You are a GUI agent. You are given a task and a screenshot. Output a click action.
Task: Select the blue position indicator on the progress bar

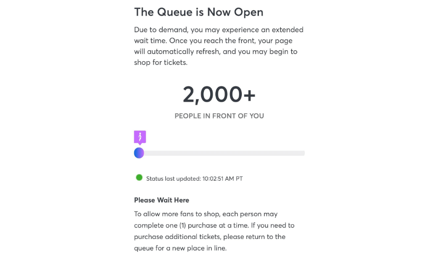point(139,153)
